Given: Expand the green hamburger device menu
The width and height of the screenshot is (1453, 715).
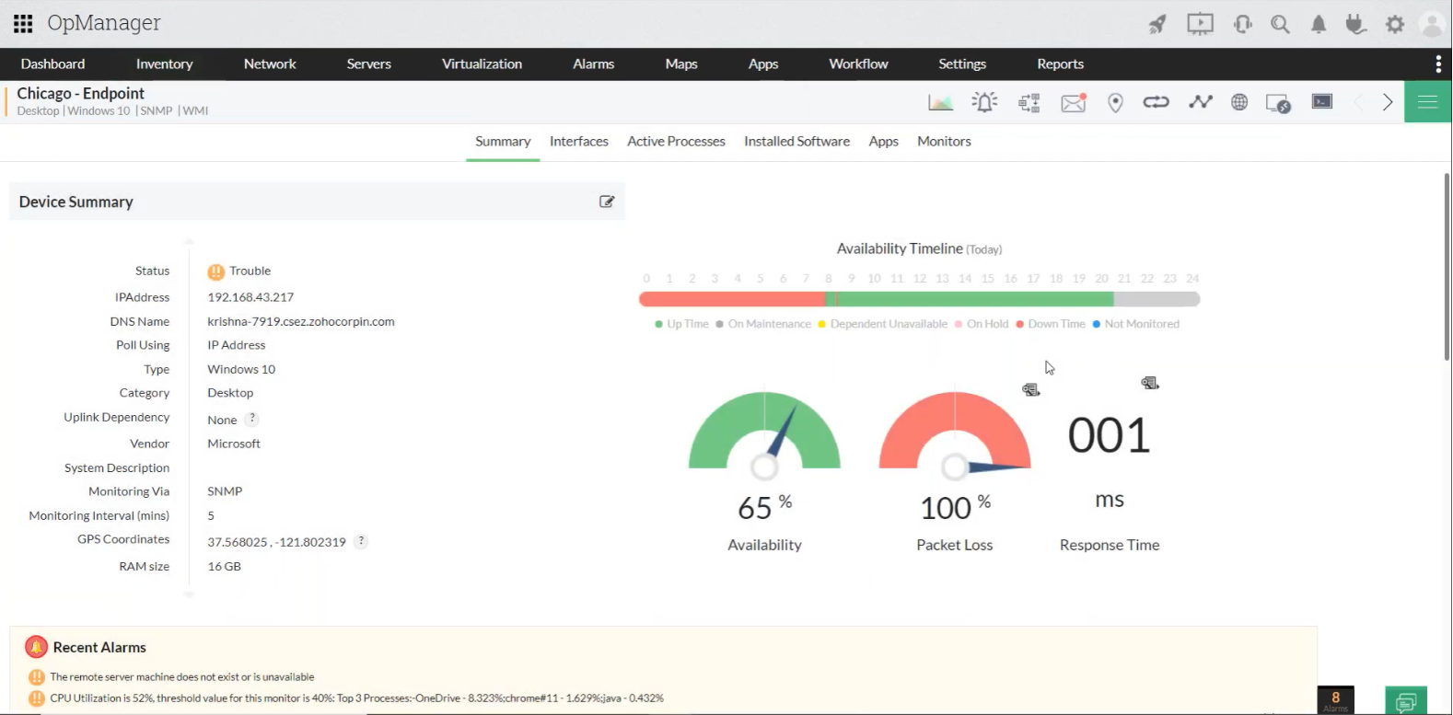Looking at the screenshot, I should point(1428,102).
